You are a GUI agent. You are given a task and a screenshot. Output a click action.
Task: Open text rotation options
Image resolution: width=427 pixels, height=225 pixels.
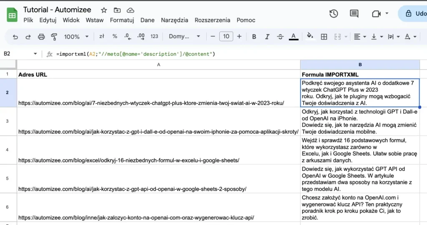point(410,37)
